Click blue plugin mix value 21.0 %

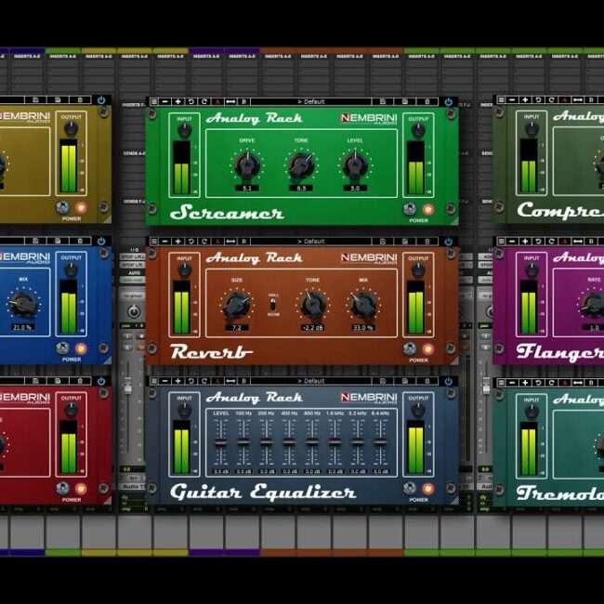(22, 327)
